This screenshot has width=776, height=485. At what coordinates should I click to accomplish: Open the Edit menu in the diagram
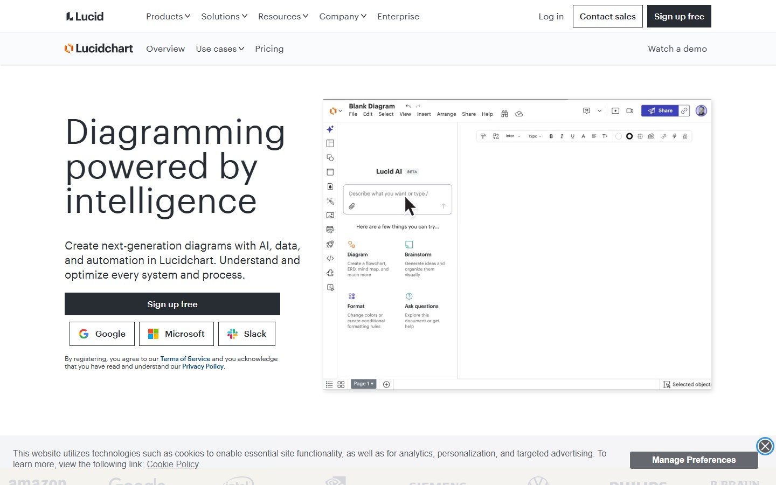point(368,114)
